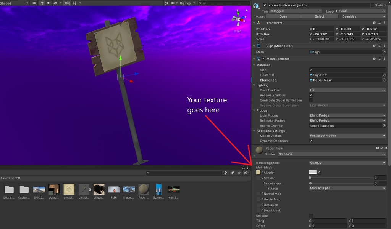Check Contribute Global Illumination

(x=311, y=100)
